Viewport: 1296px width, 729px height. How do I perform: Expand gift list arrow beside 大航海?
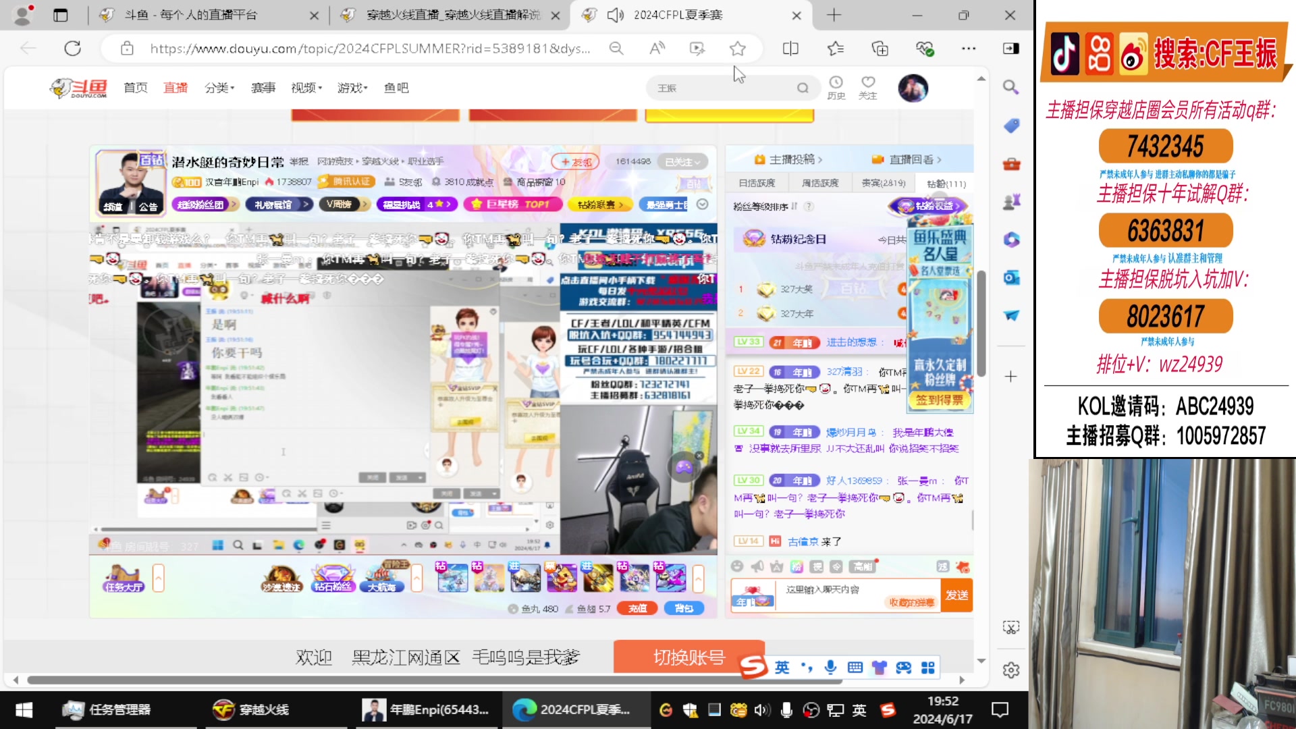coord(416,578)
